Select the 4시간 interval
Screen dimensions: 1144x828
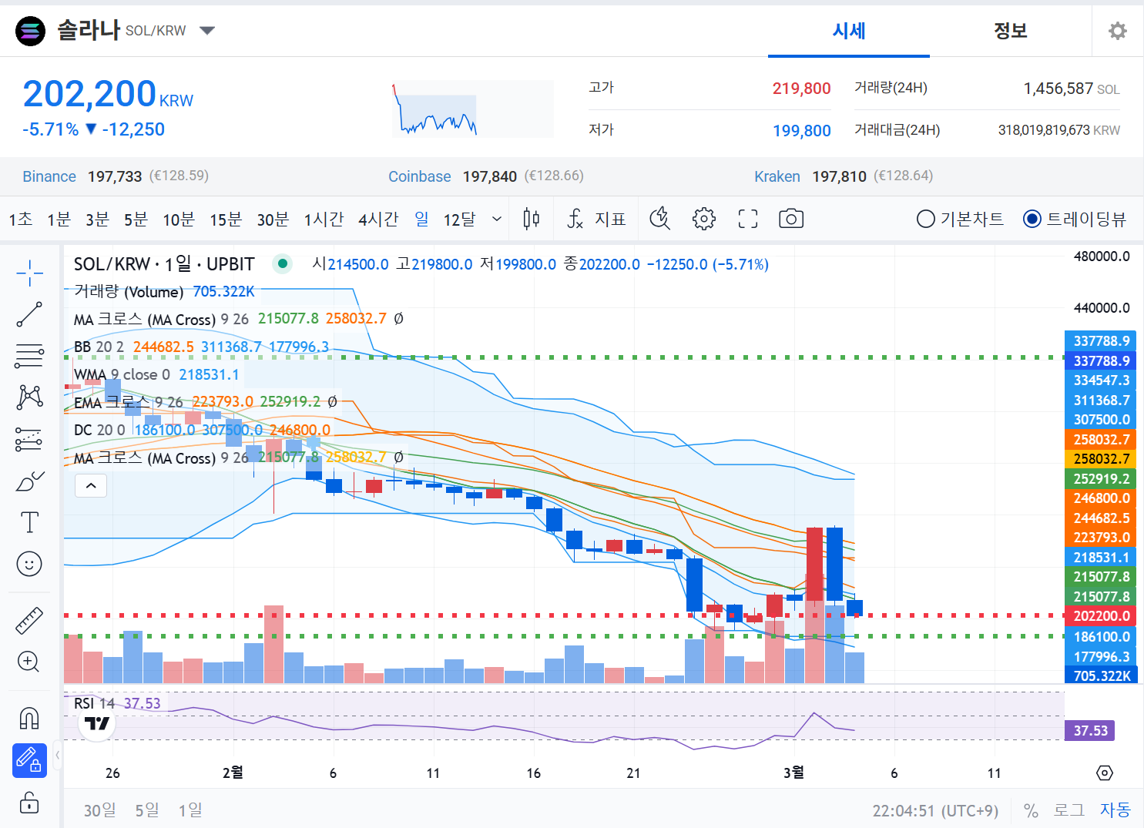(x=378, y=220)
